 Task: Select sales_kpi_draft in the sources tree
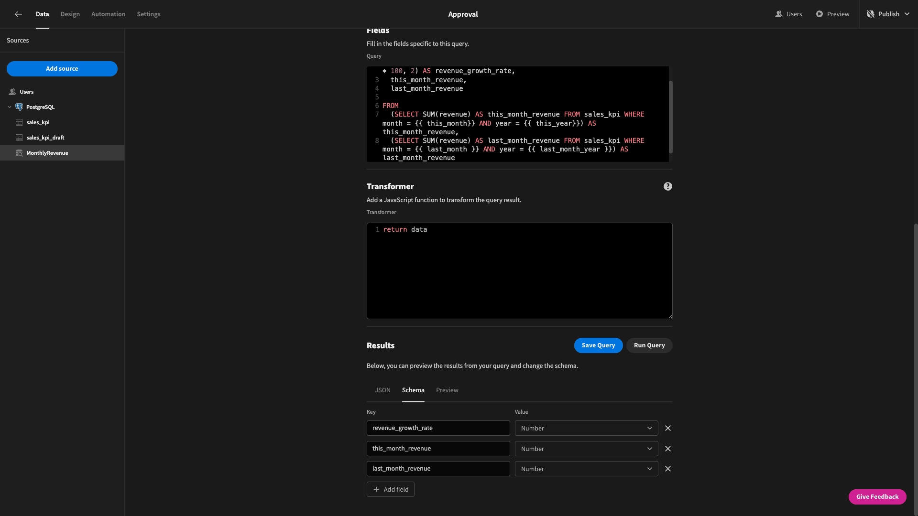62,138
